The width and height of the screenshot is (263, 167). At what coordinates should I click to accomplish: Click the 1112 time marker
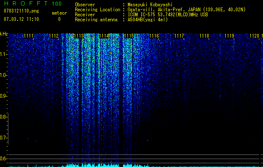[54, 36]
